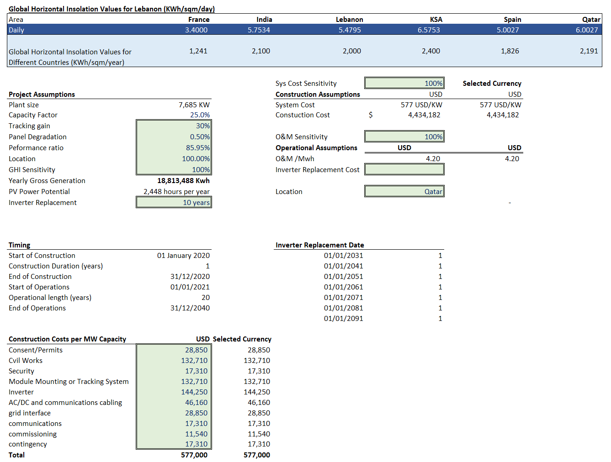Click daily value 5.7534 for India
The image size is (611, 462).
click(259, 30)
